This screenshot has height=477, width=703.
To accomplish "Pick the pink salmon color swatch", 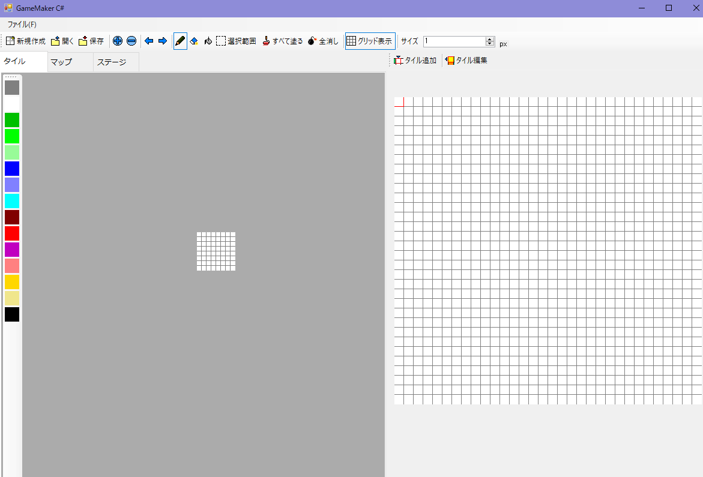I will click(x=12, y=266).
